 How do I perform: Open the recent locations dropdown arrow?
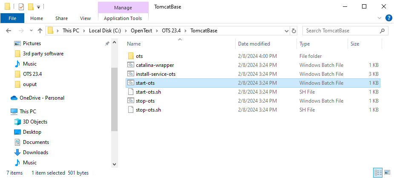(x=30, y=31)
